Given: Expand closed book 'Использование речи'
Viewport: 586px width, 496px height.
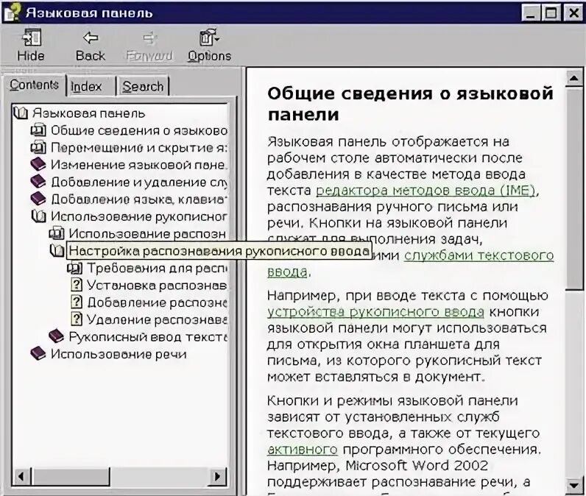Looking at the screenshot, I should (x=38, y=353).
